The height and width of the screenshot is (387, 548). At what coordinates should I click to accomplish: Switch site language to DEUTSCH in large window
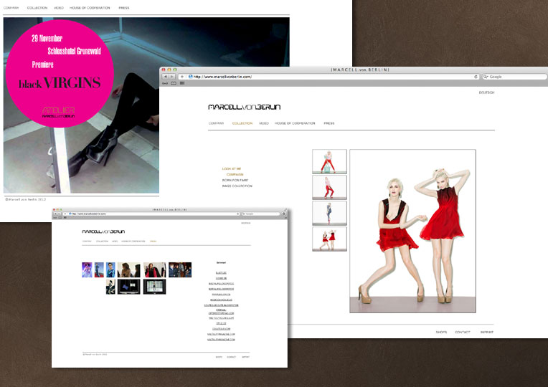coord(486,92)
